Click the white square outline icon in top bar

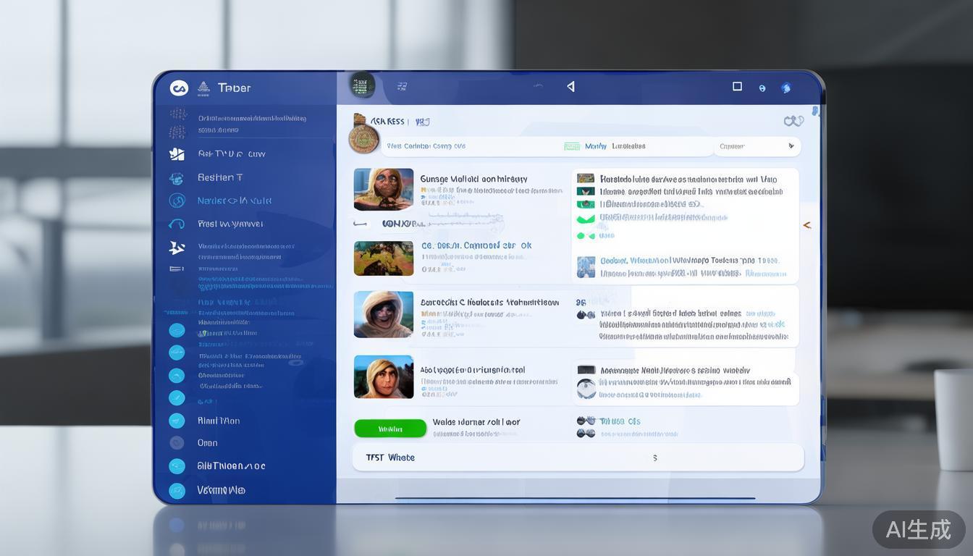(737, 86)
